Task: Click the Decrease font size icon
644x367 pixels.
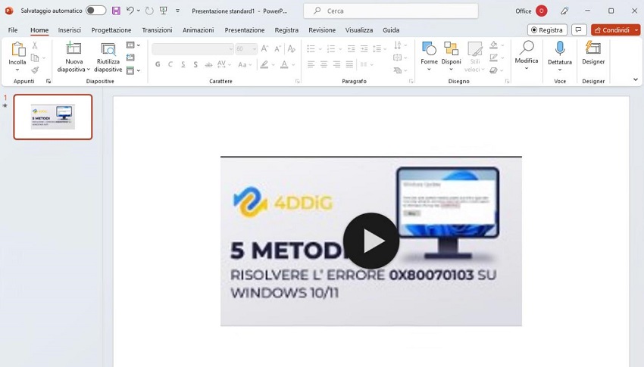Action: point(277,48)
